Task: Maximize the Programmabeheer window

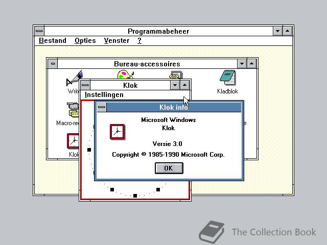Action: click(288, 31)
